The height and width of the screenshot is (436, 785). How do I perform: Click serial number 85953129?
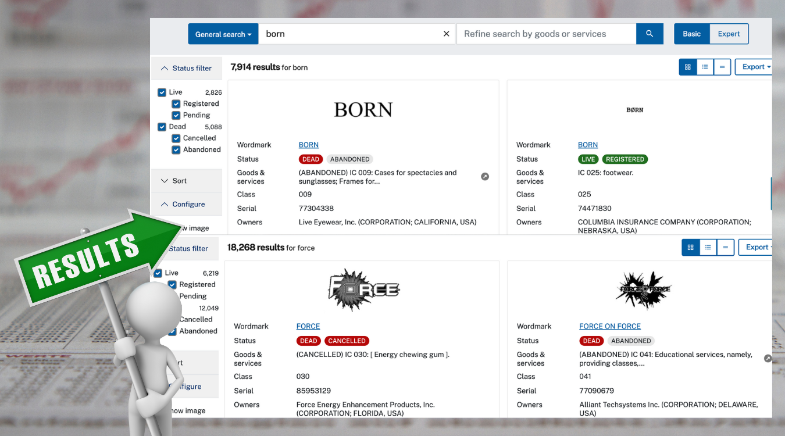click(x=313, y=391)
